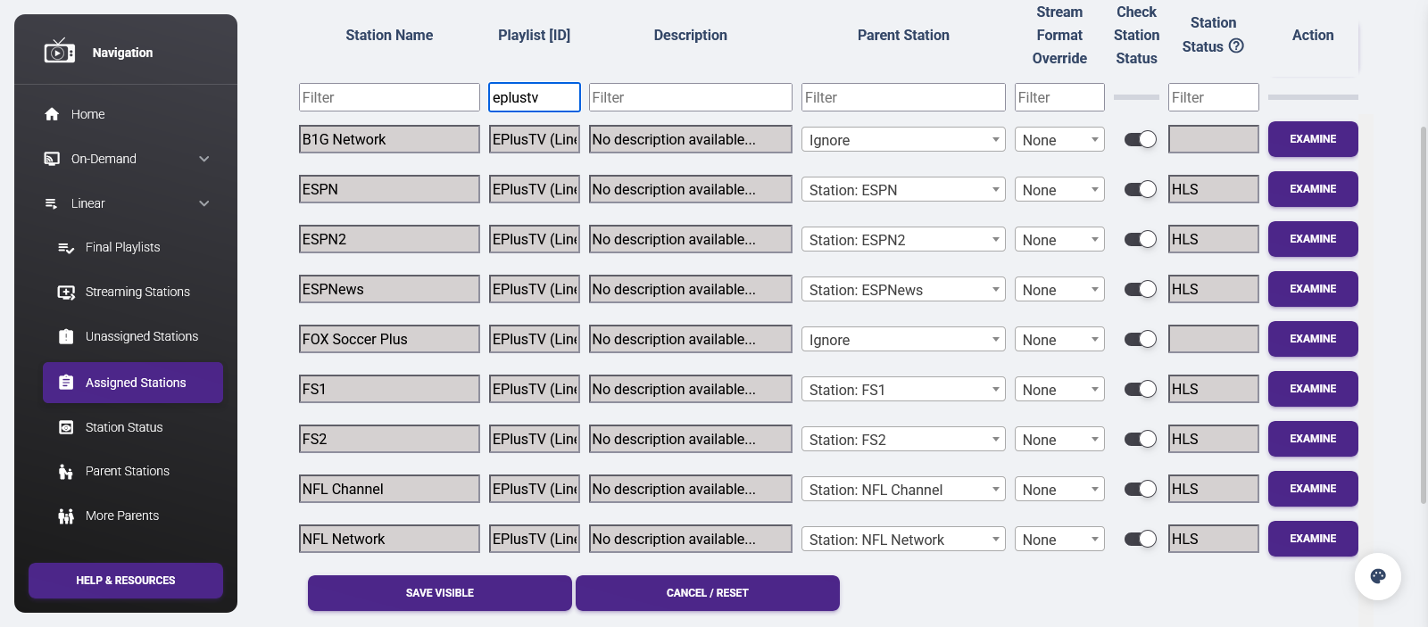The height and width of the screenshot is (627, 1428).
Task: Select Assigned Stations in the sidebar
Action: coord(134,383)
